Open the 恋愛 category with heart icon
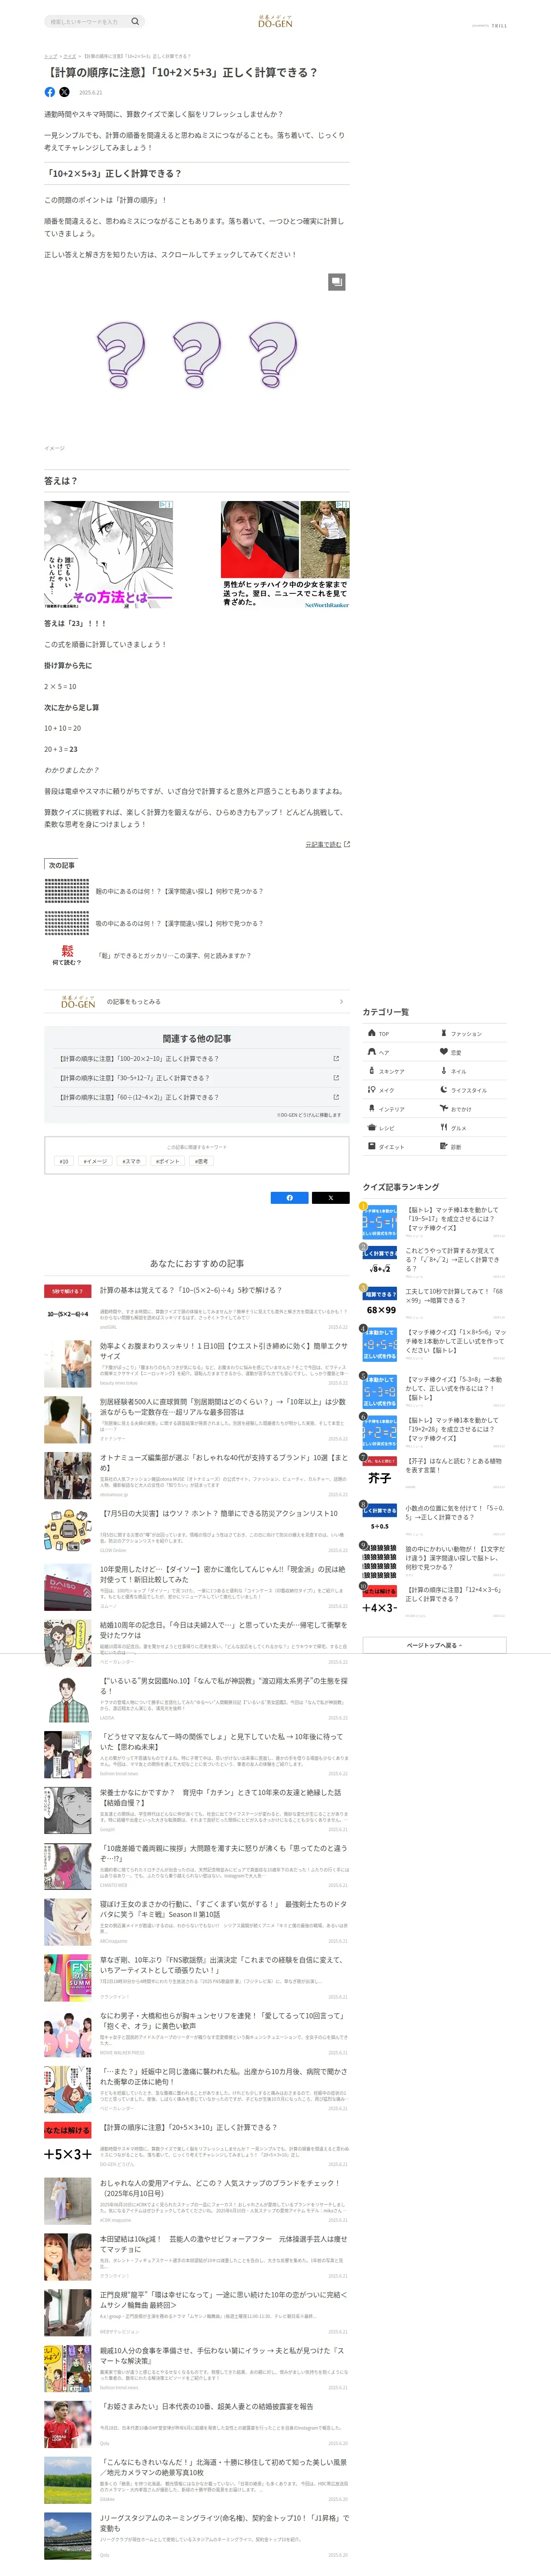 pos(471,1052)
